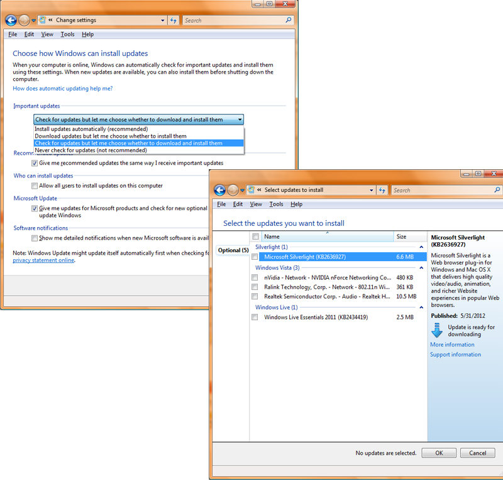
Task: Click Windows Update icon in Select updates address bar
Action: pos(251,190)
